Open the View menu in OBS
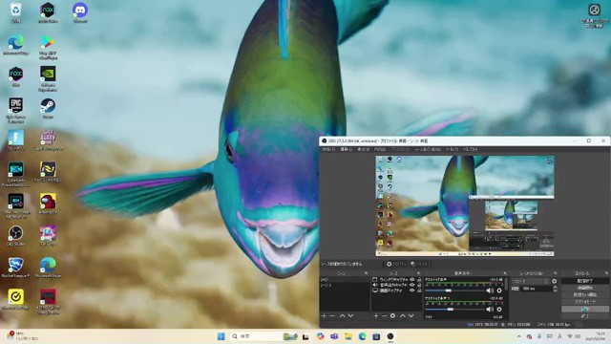 [363, 149]
